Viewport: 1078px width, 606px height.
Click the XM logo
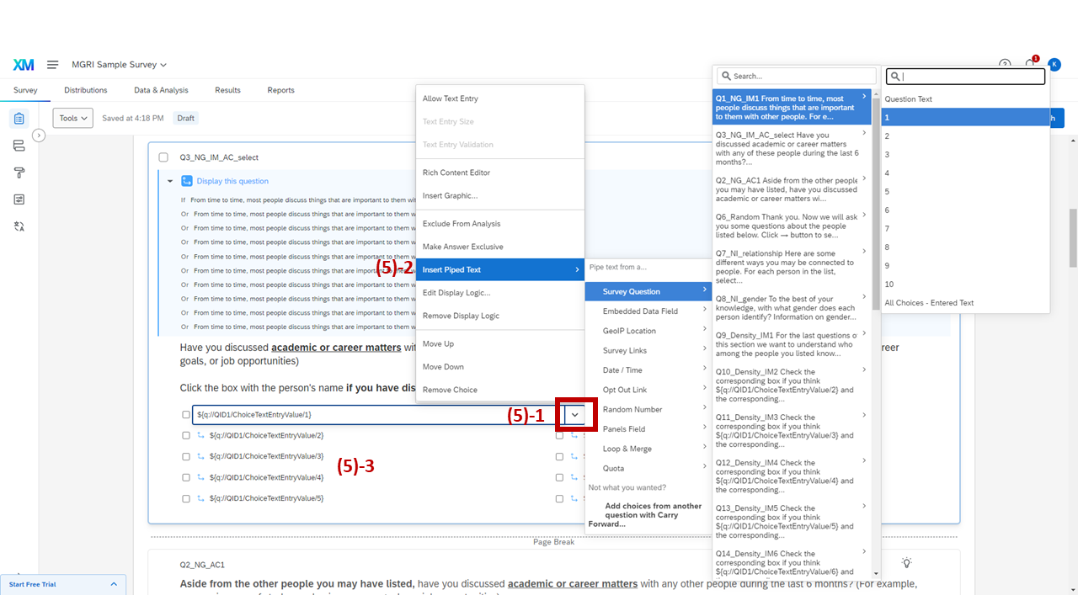[23, 64]
